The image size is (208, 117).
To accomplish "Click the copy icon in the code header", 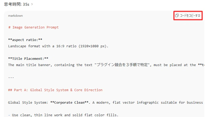I will pyautogui.click(x=177, y=15).
